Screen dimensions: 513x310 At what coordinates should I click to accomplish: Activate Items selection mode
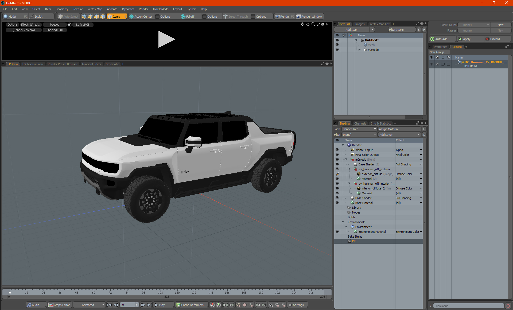[x=117, y=17]
